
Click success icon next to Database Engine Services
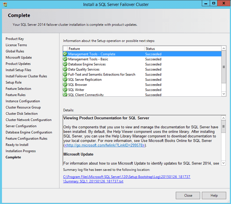65,64
